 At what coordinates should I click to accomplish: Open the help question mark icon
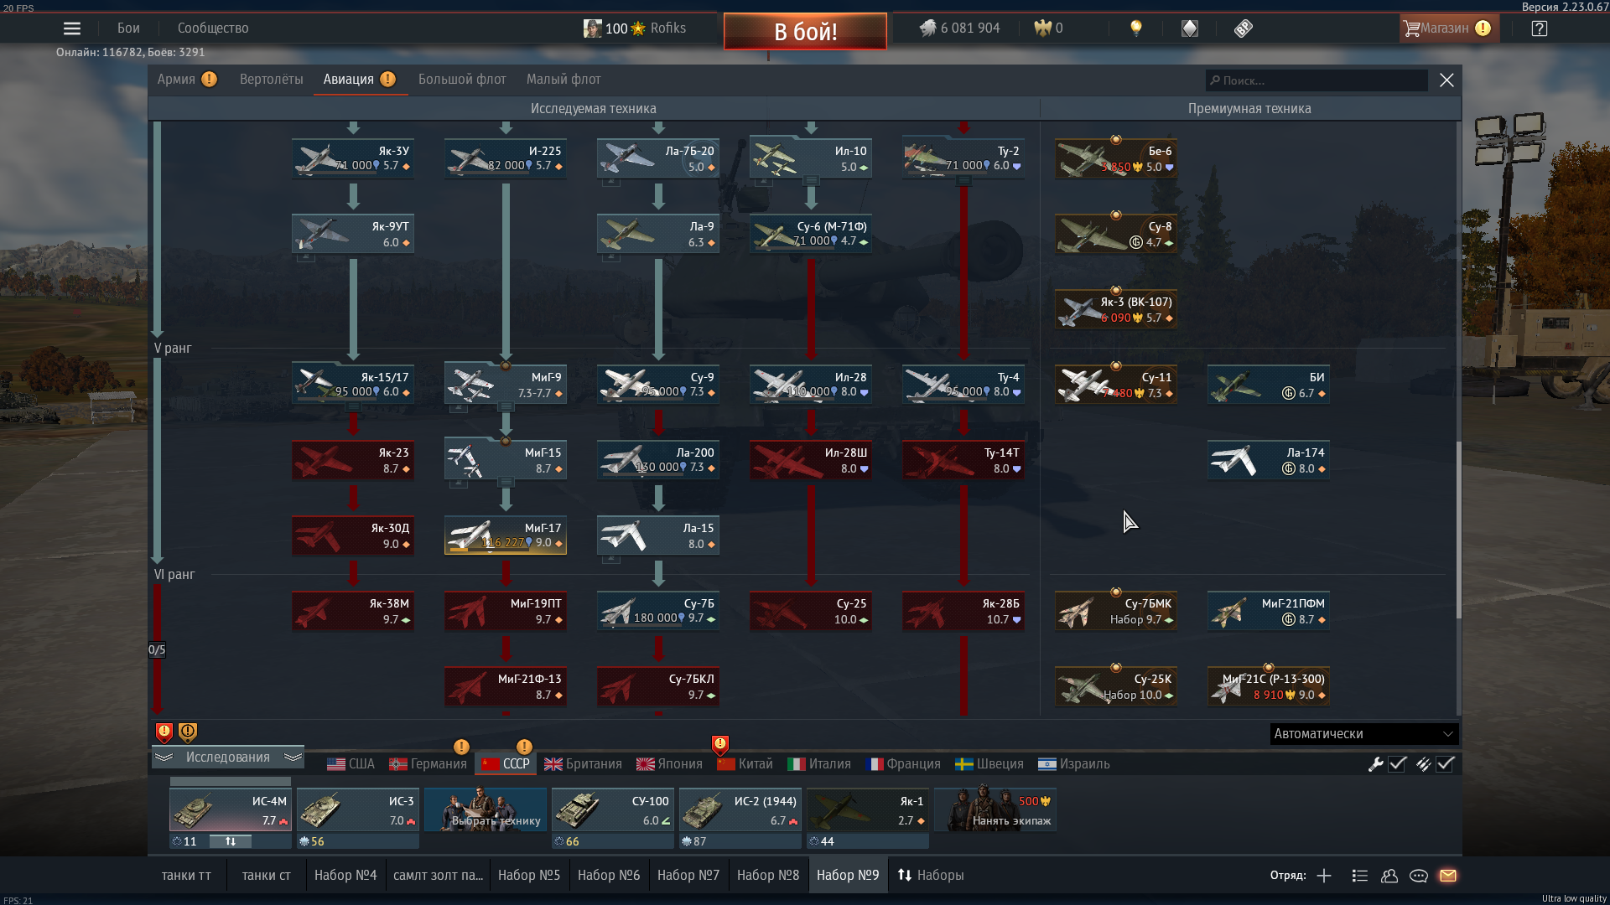[x=1540, y=28]
